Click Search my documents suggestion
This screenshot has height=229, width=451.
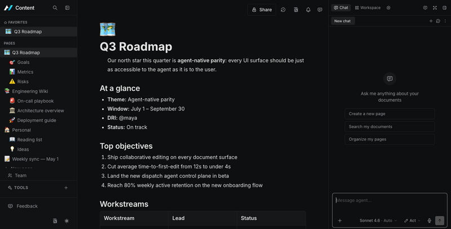[390, 126]
